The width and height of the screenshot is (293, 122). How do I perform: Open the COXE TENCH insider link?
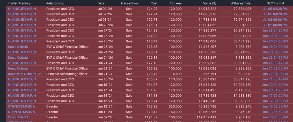[x=18, y=117]
